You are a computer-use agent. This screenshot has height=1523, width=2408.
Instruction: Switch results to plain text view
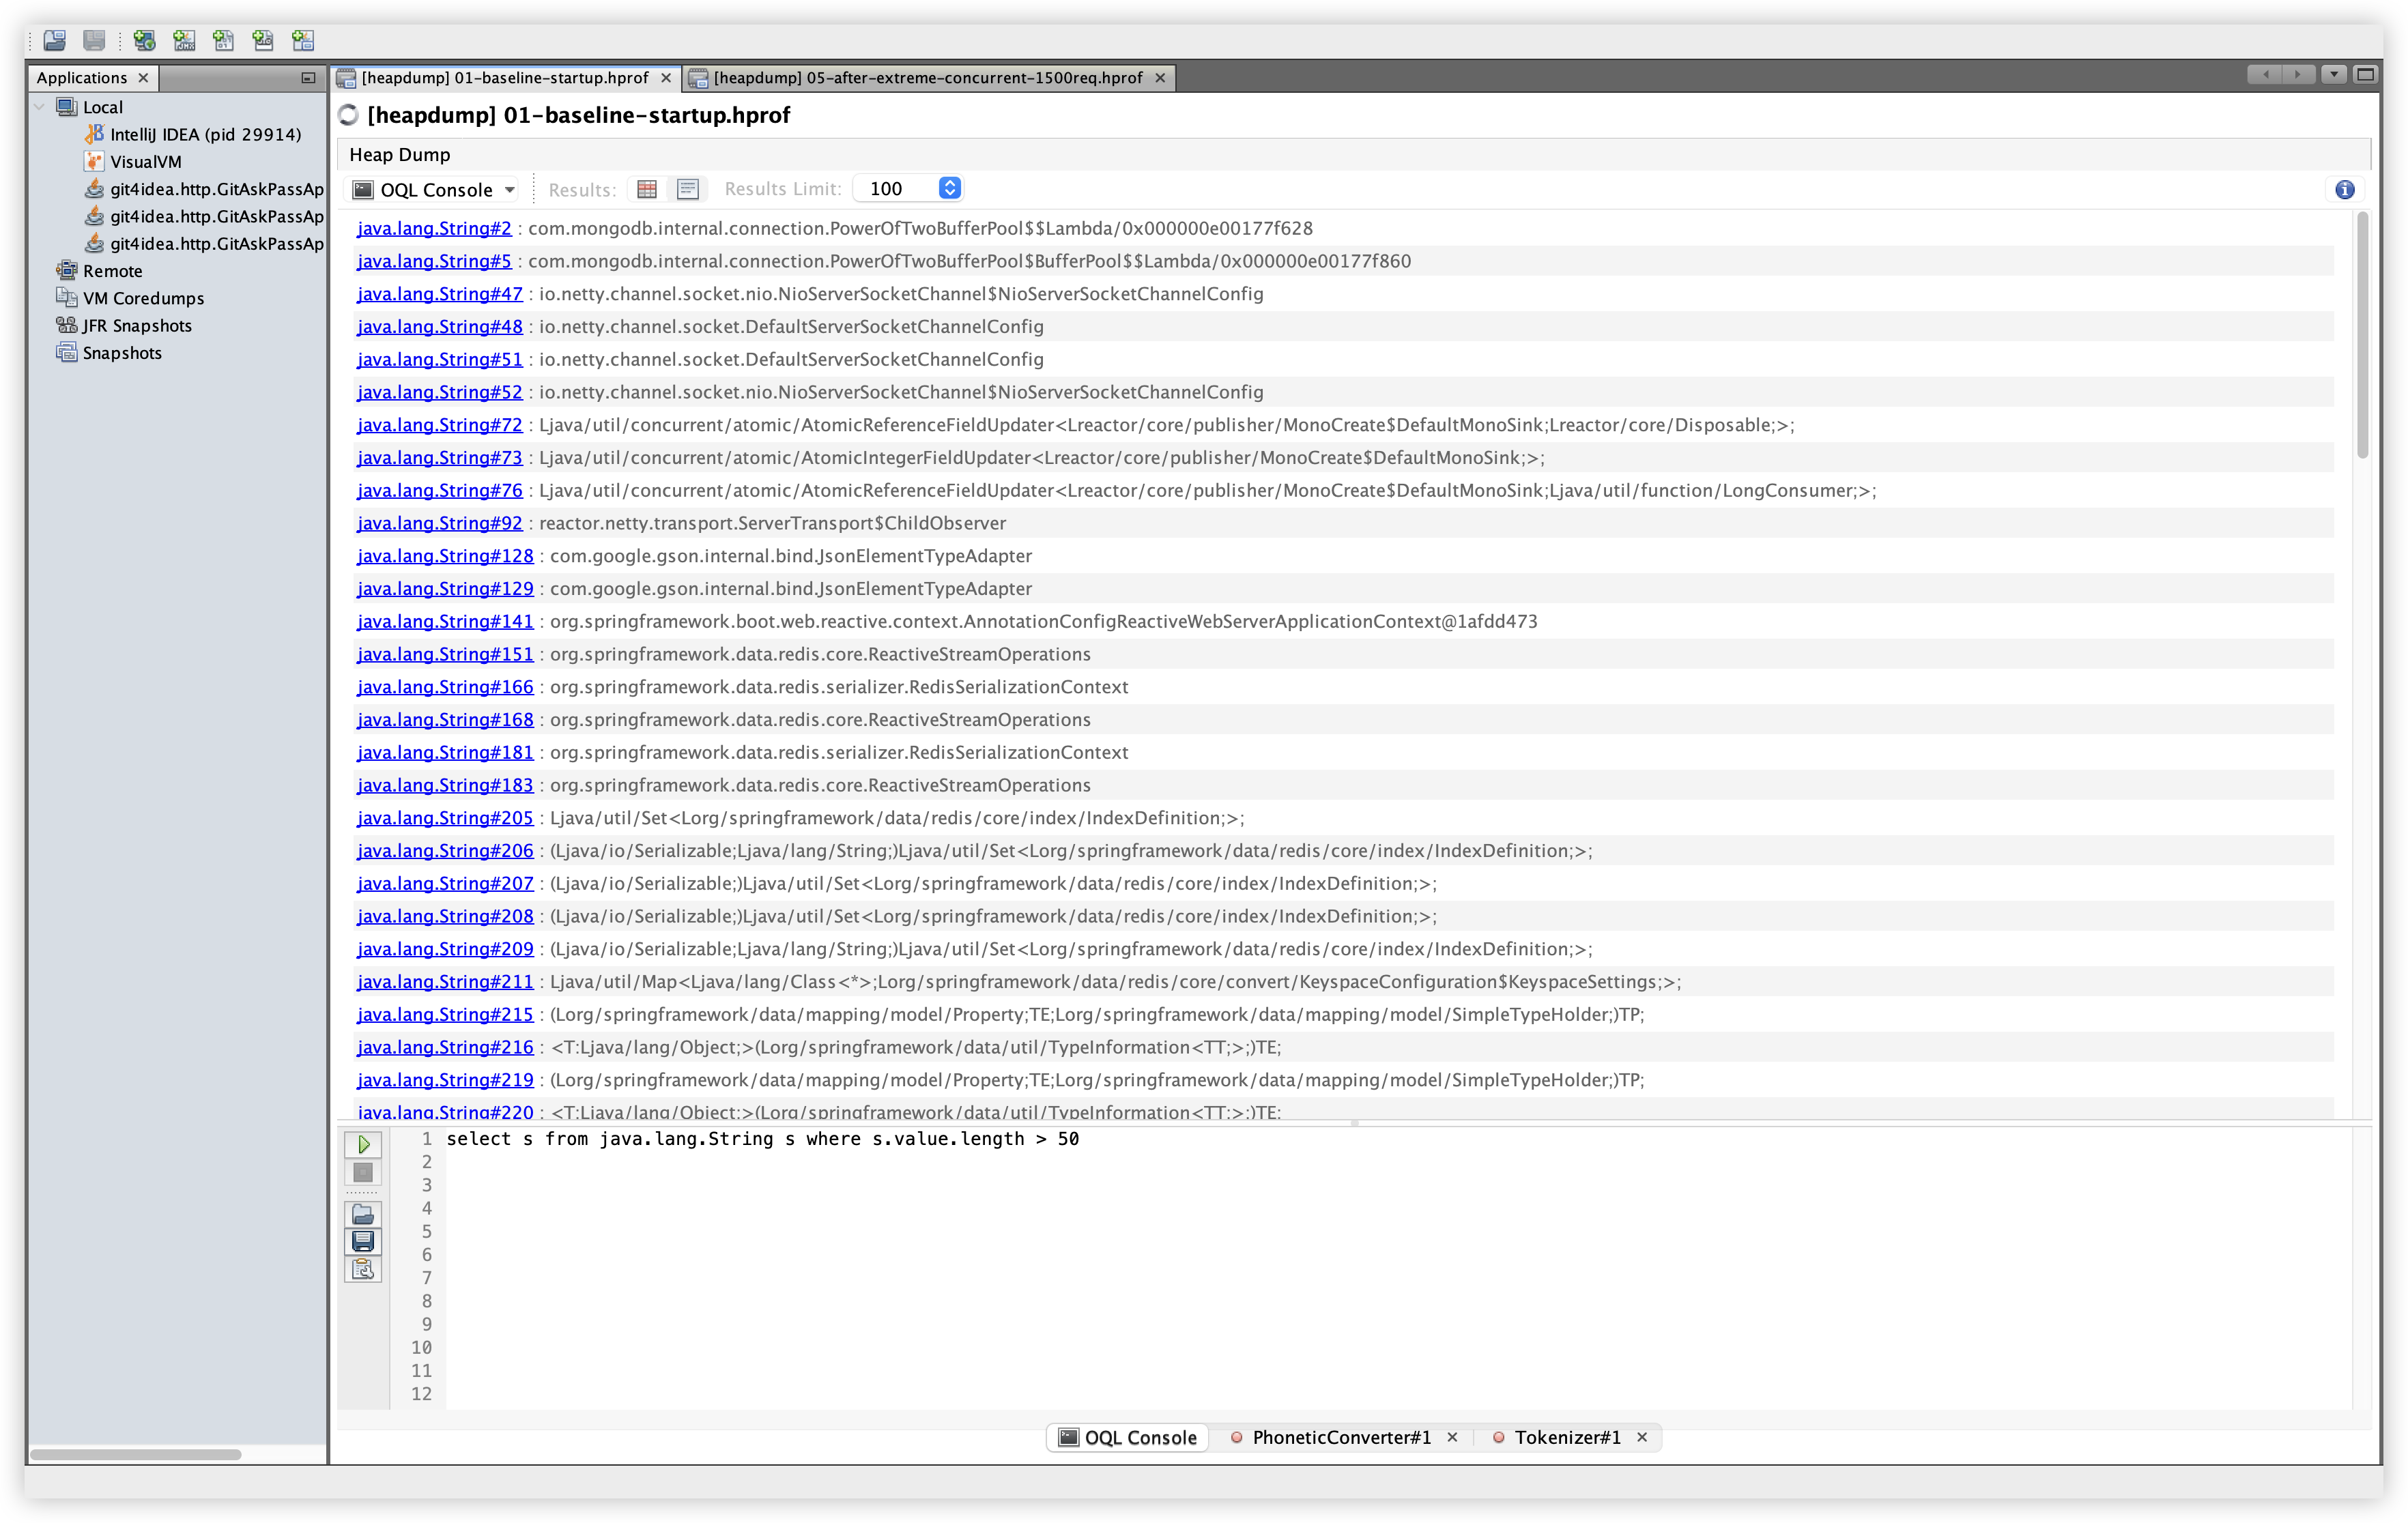688,188
